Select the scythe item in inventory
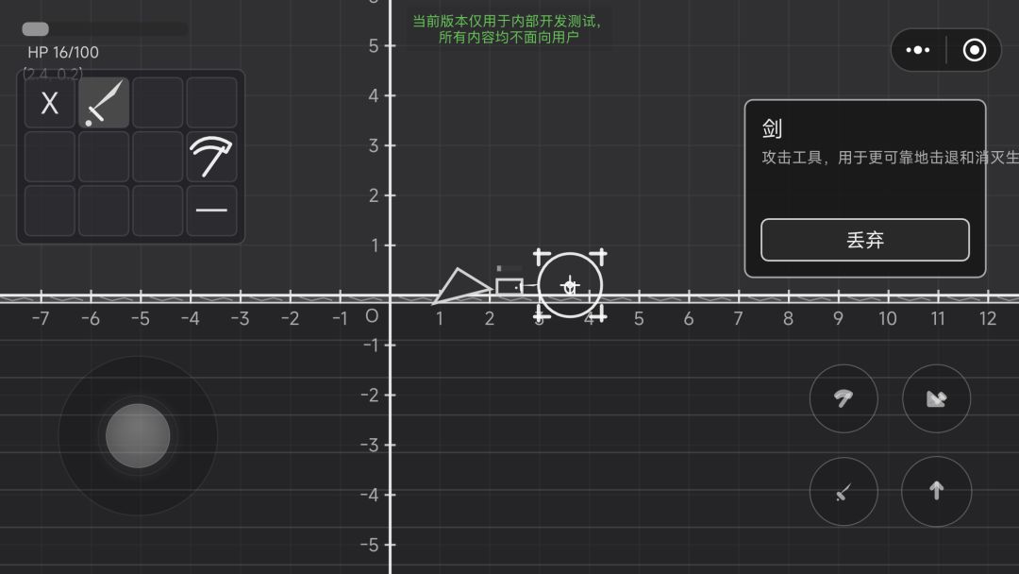This screenshot has width=1019, height=574. coord(211,157)
